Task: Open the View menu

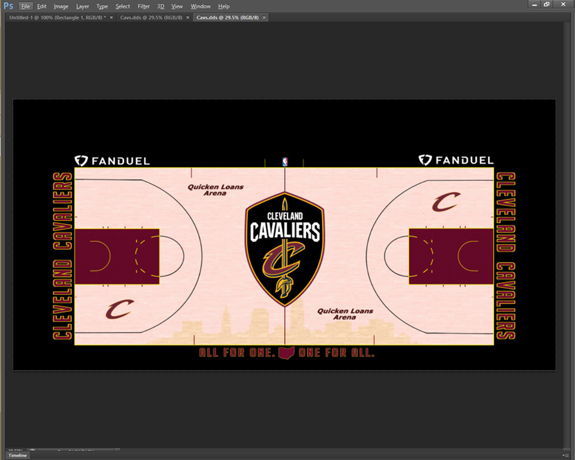Action: [177, 6]
